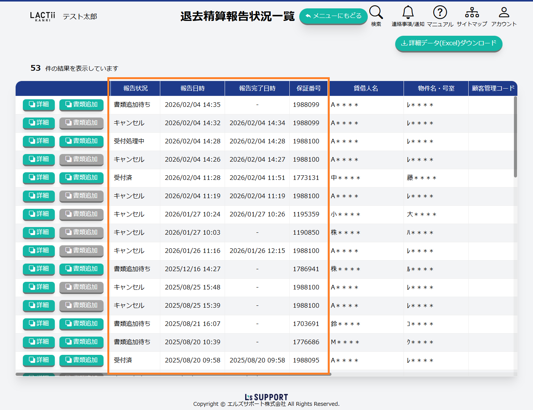Select the 報告日時 column header

[x=192, y=88]
